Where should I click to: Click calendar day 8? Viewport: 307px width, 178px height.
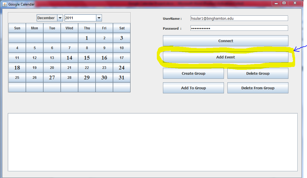tap(87, 48)
